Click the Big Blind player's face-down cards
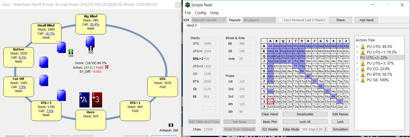 pyautogui.click(x=90, y=41)
